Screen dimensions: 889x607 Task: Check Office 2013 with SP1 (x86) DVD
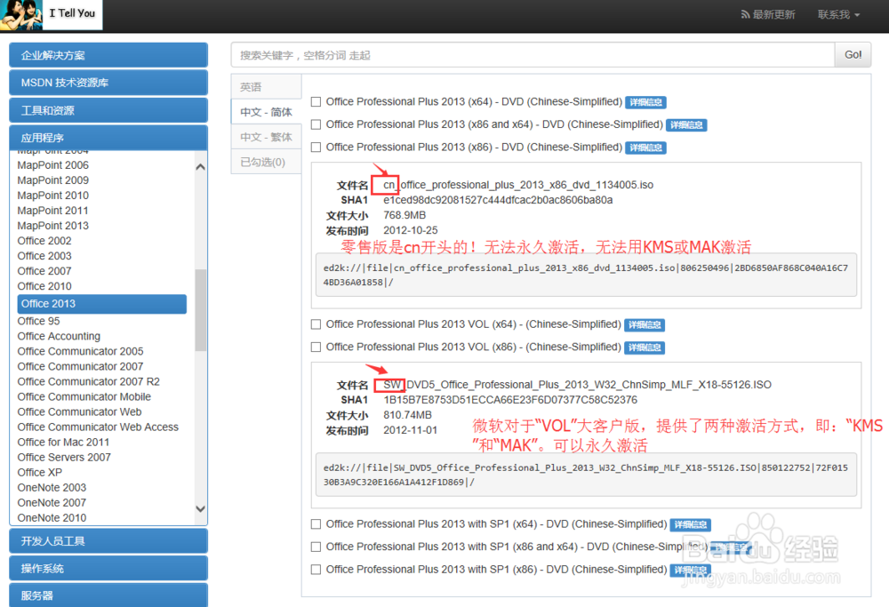point(316,570)
